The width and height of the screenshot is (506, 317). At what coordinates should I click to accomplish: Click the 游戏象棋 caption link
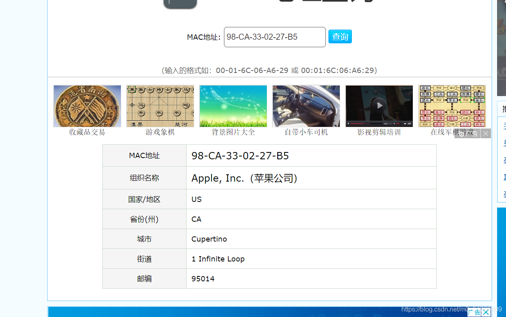[x=160, y=132]
